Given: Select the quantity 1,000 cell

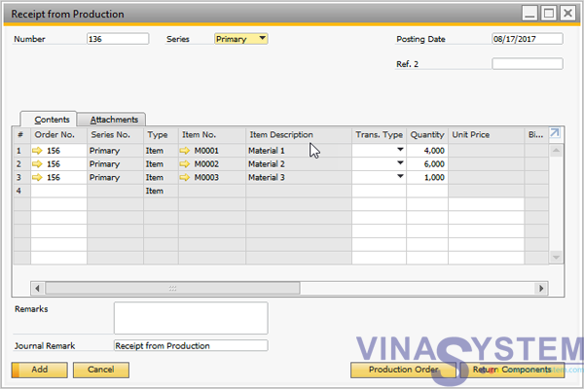Looking at the screenshot, I should [x=427, y=178].
